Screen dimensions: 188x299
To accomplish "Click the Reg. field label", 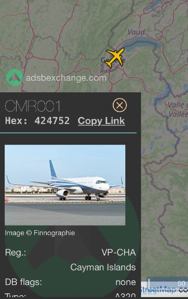I will (x=15, y=253).
